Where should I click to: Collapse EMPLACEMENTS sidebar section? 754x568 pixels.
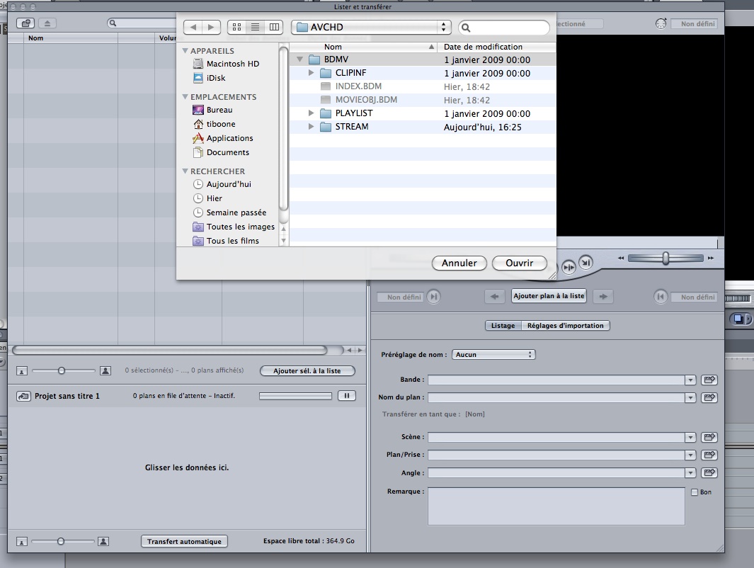(x=185, y=96)
